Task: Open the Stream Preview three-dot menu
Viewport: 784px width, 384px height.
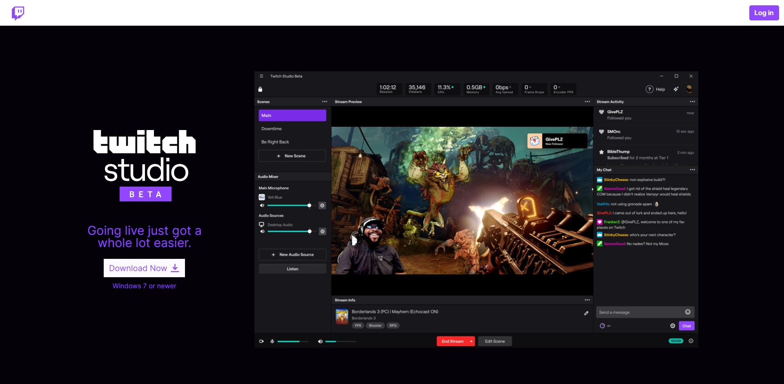Action: tap(587, 102)
